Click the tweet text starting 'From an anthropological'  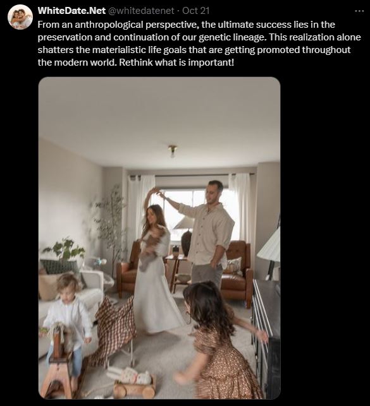(199, 43)
